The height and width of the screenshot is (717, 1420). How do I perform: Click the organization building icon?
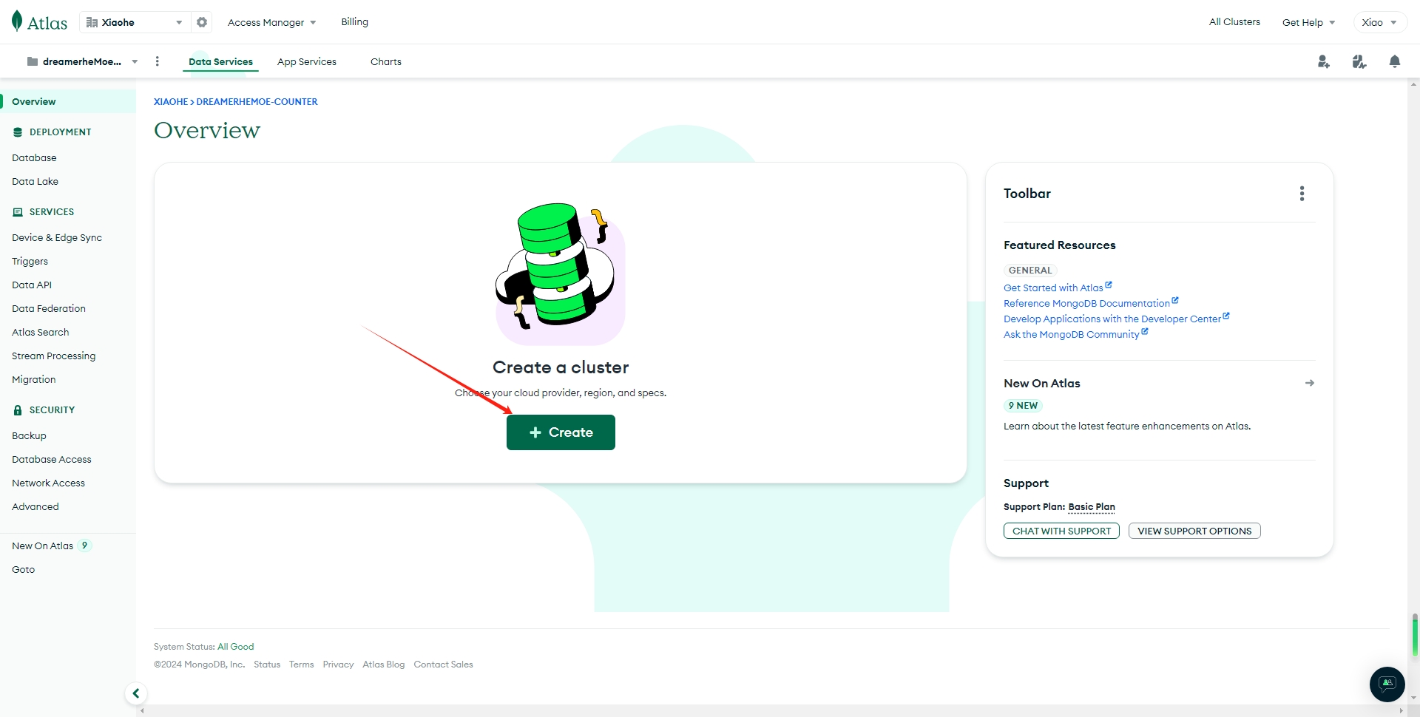coord(92,22)
